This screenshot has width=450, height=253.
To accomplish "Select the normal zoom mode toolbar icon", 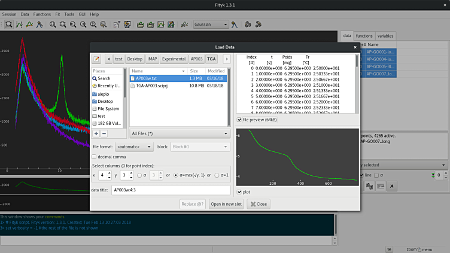I will click(x=9, y=25).
